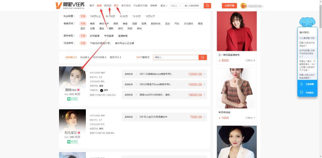Filter vertical field by 数码科技
Image resolution: width=322 pixels, height=158 pixels.
tap(156, 24)
